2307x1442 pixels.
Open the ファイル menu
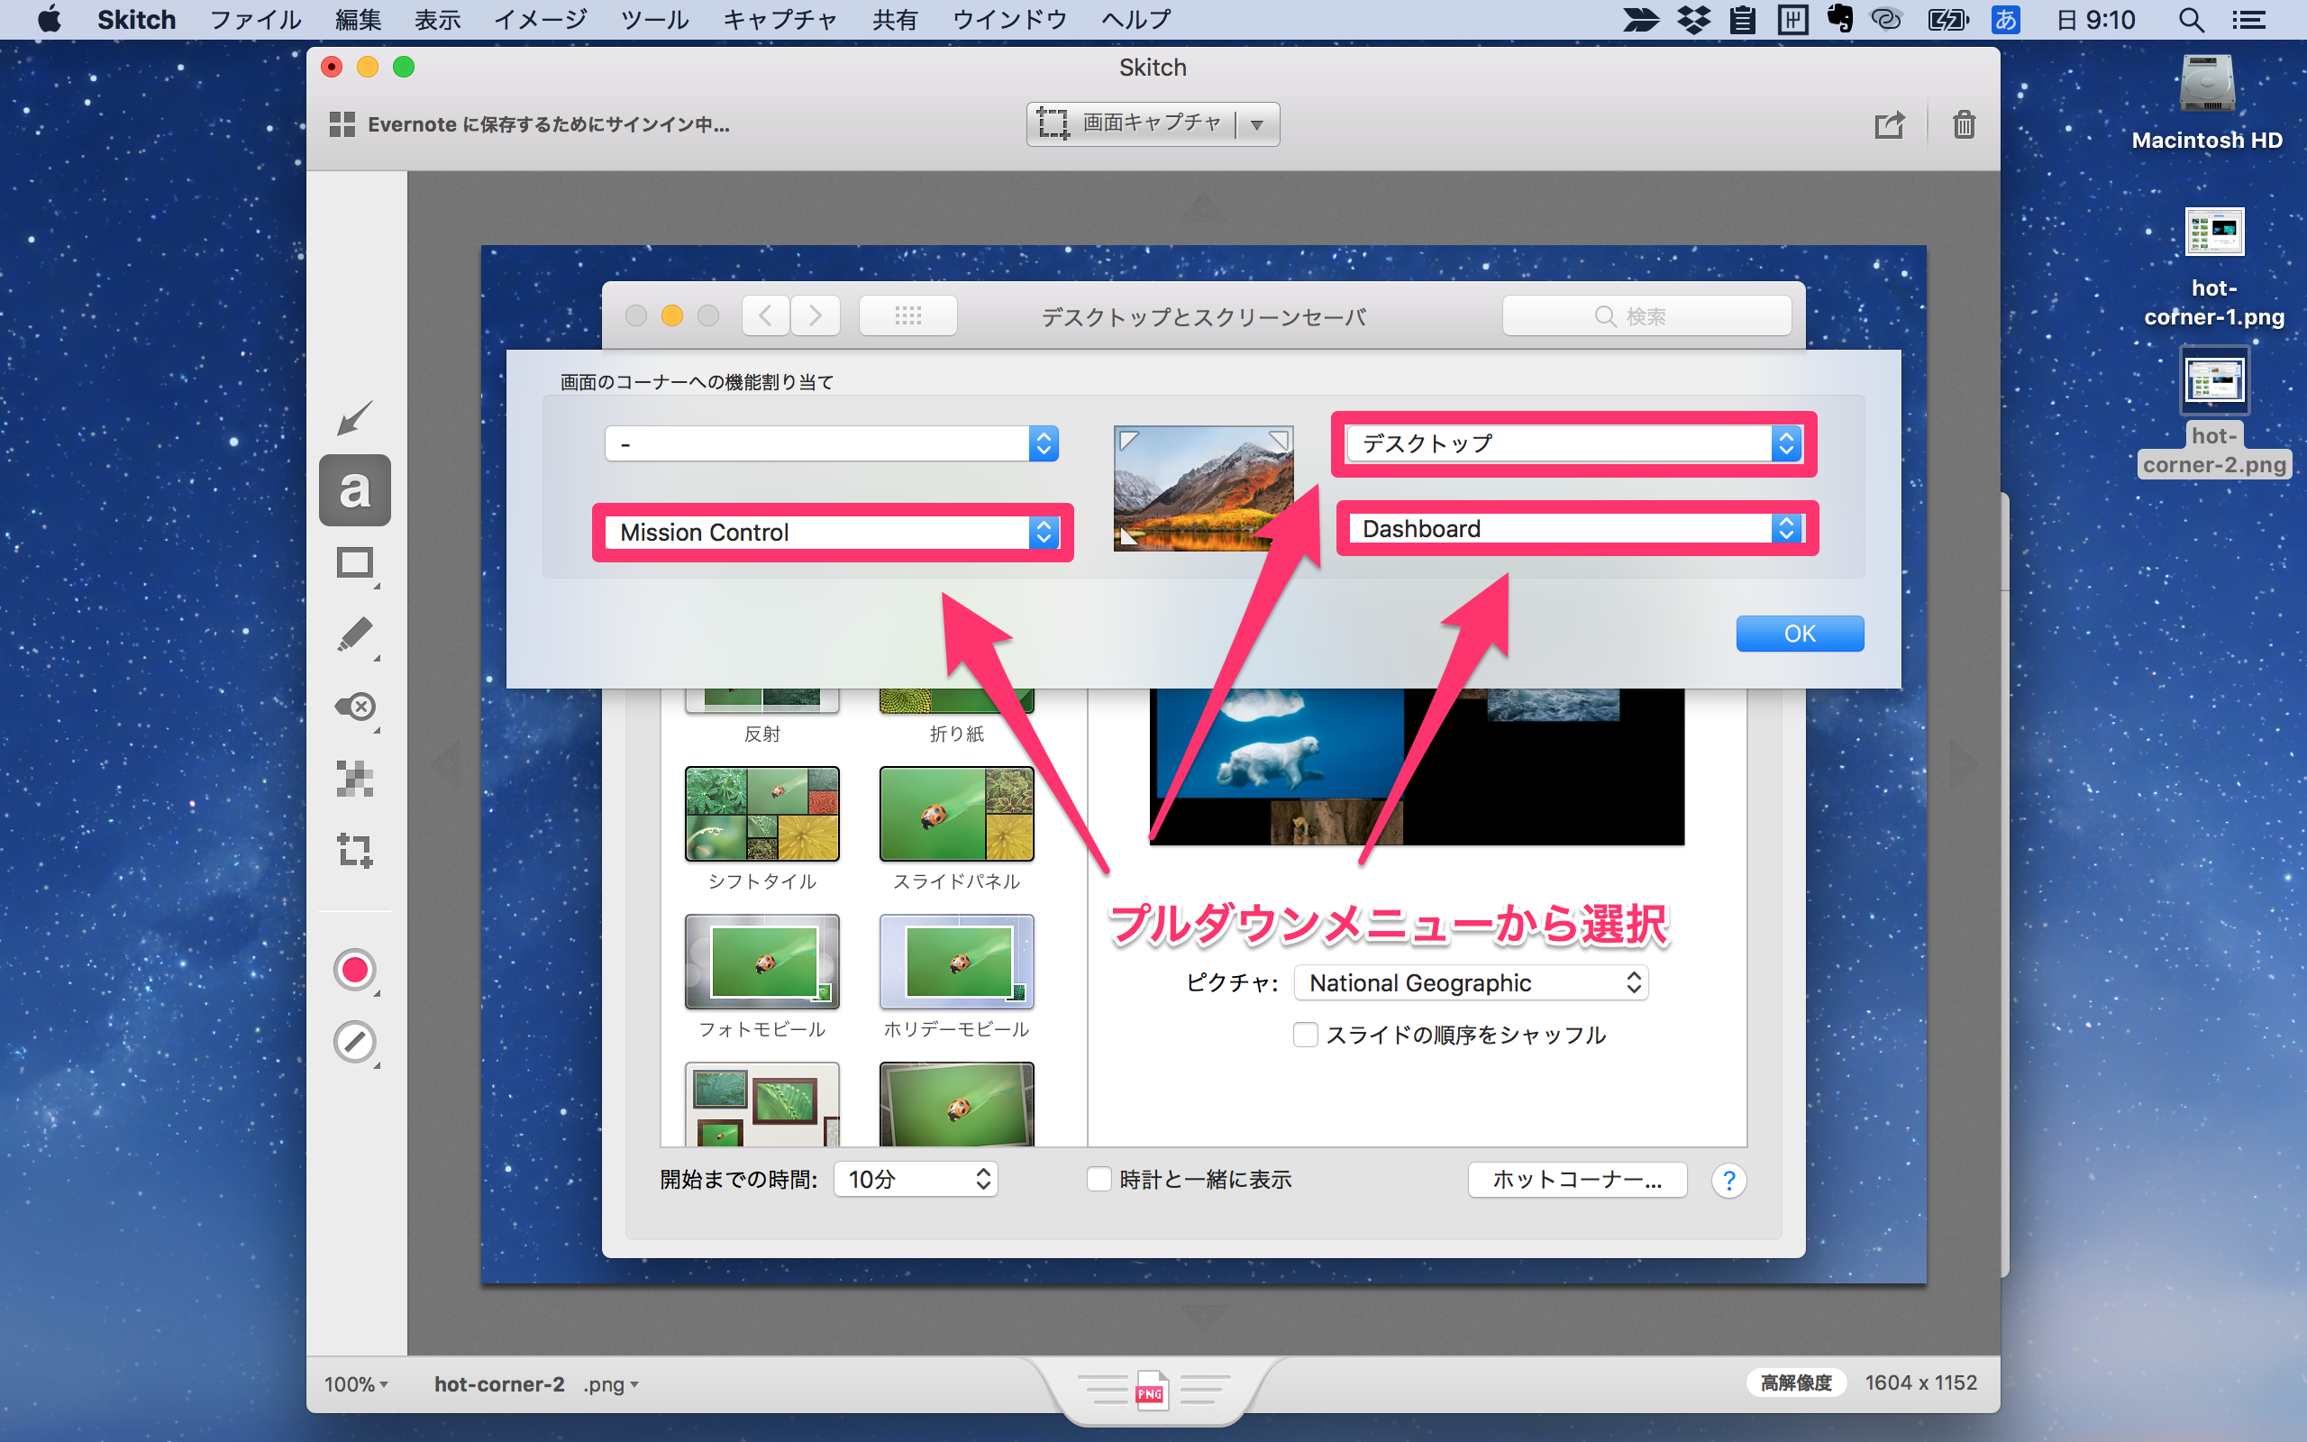[254, 19]
